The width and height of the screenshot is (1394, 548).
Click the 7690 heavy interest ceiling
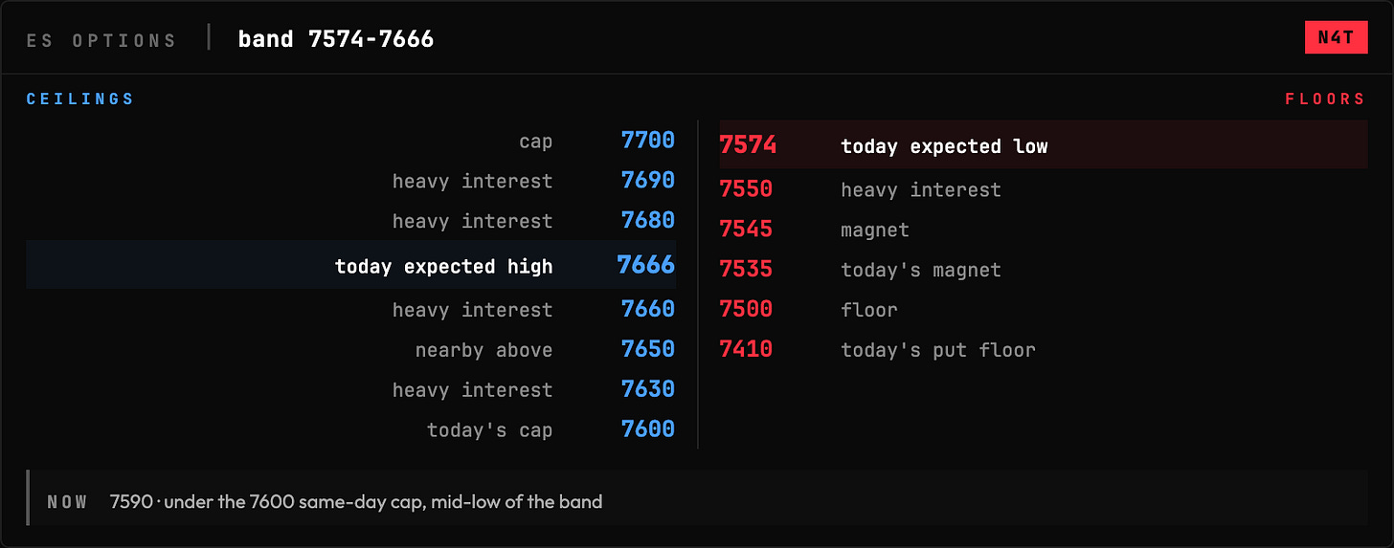351,181
